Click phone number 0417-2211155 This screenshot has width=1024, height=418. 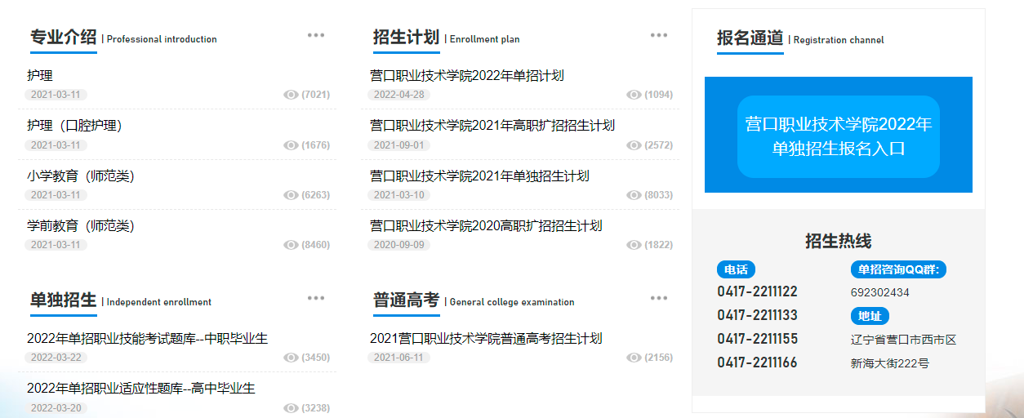757,339
